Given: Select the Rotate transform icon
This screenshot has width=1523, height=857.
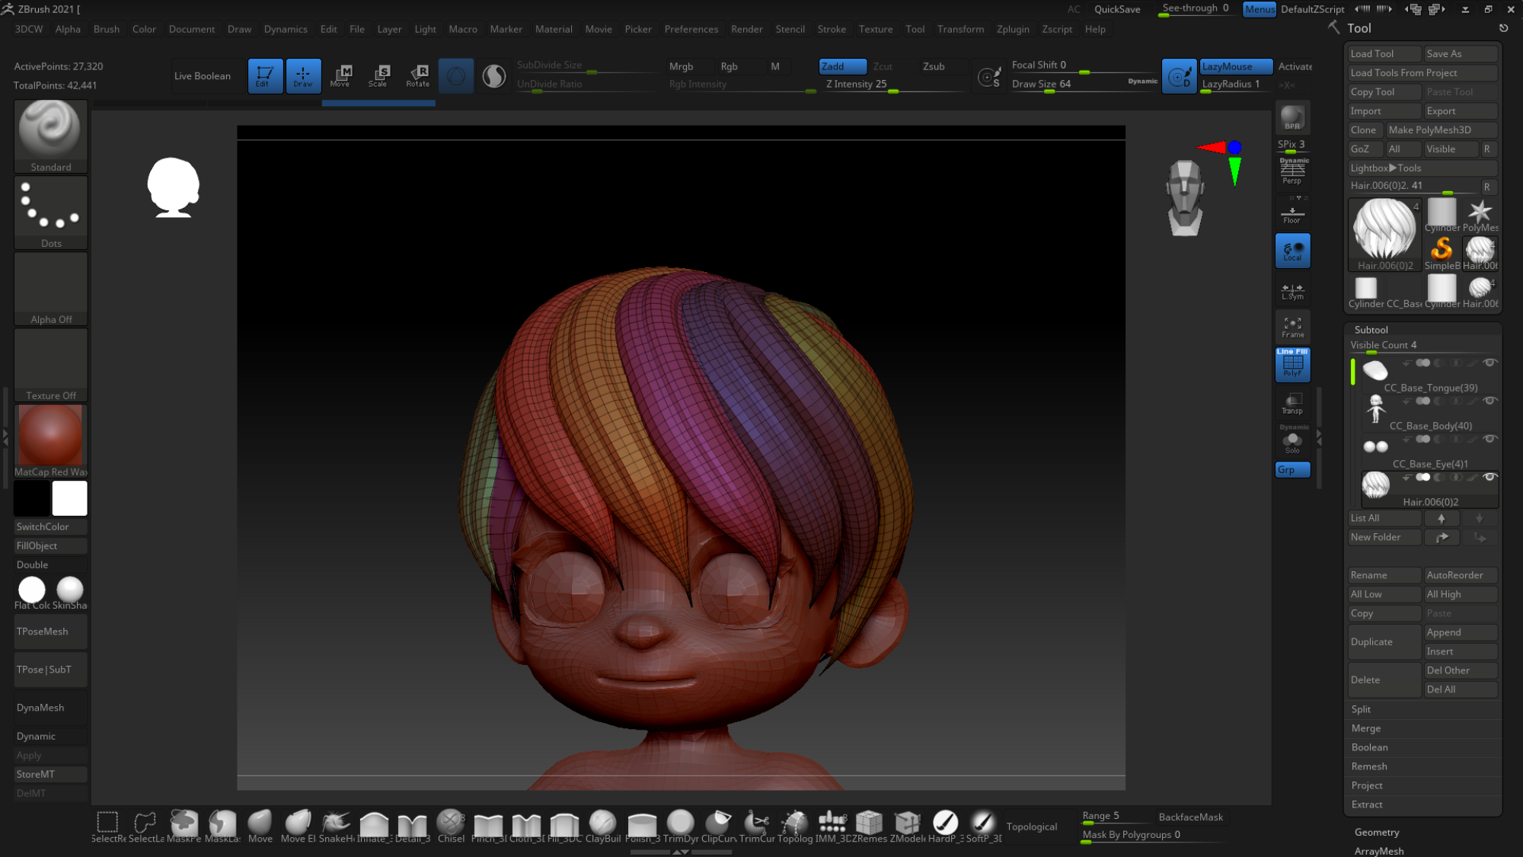Looking at the screenshot, I should [x=417, y=75].
